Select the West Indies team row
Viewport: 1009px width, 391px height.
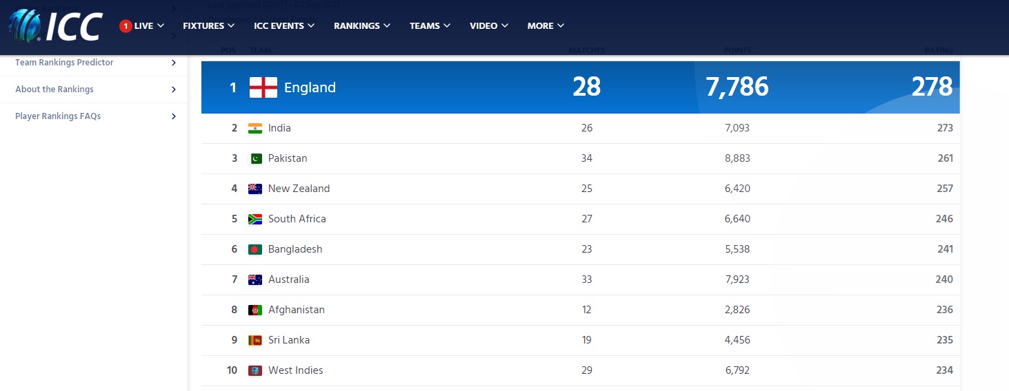[x=581, y=370]
